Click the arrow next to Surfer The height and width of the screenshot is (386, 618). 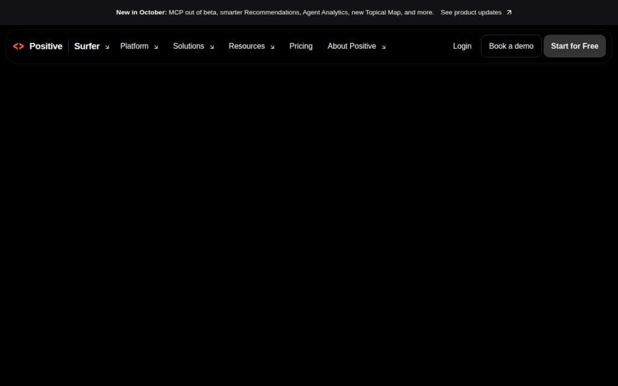click(x=107, y=47)
